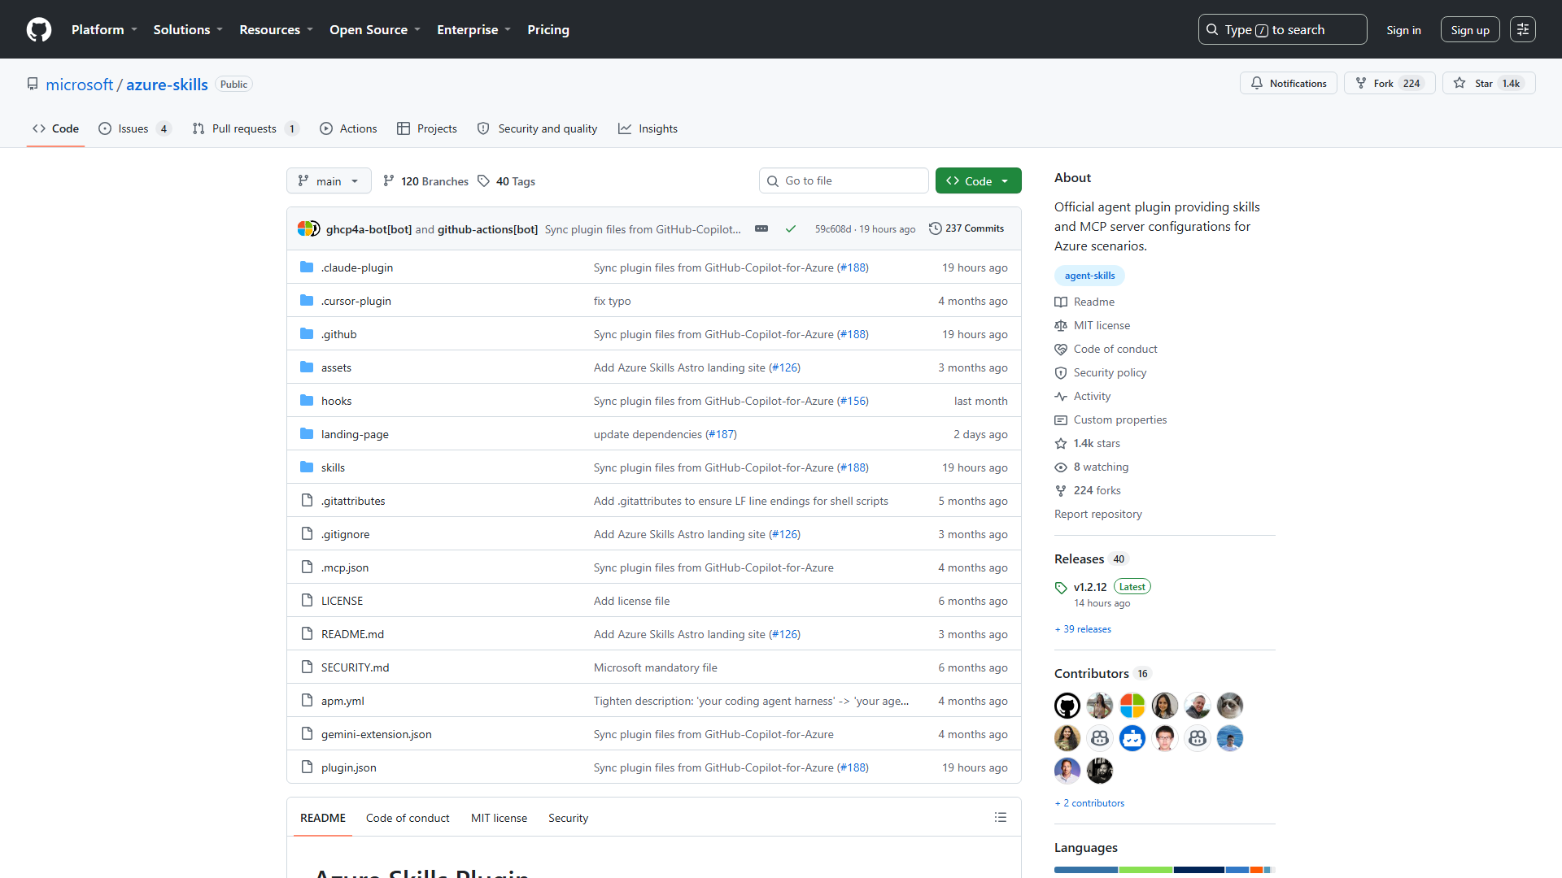Open the first contributor avatar (GitHub logo)

(x=1067, y=705)
